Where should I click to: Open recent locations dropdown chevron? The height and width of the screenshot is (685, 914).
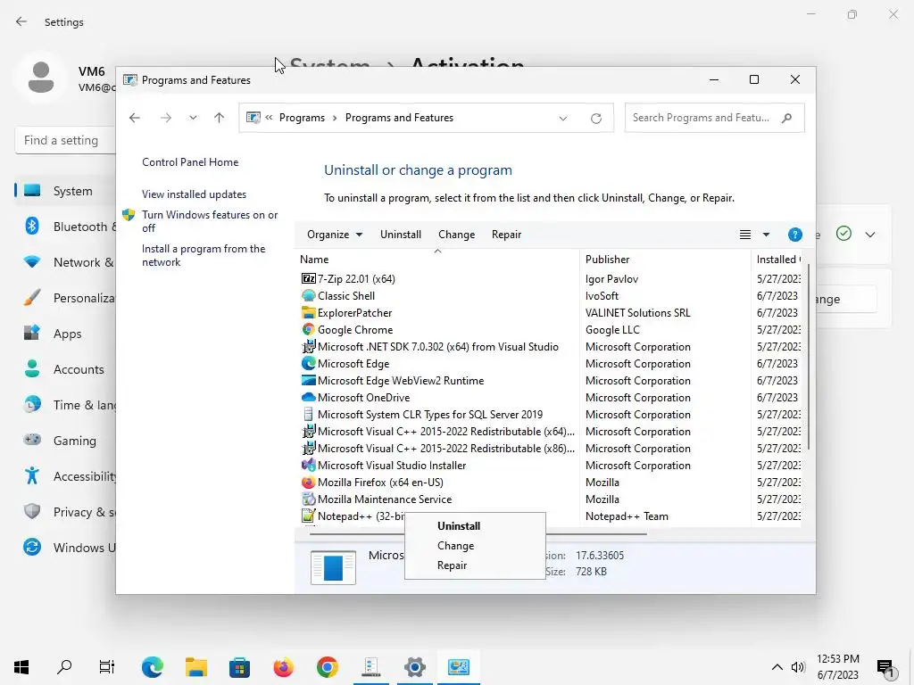click(x=193, y=119)
